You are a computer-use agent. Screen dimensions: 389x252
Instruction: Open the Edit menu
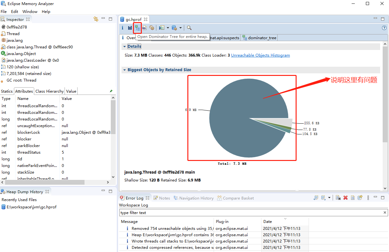pyautogui.click(x=15, y=11)
